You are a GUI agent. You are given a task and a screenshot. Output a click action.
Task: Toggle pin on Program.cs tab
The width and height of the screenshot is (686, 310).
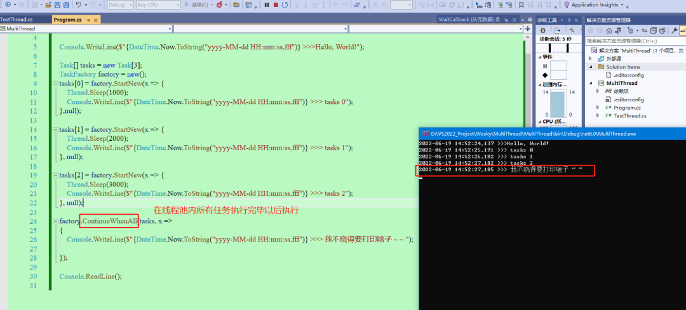coord(88,20)
